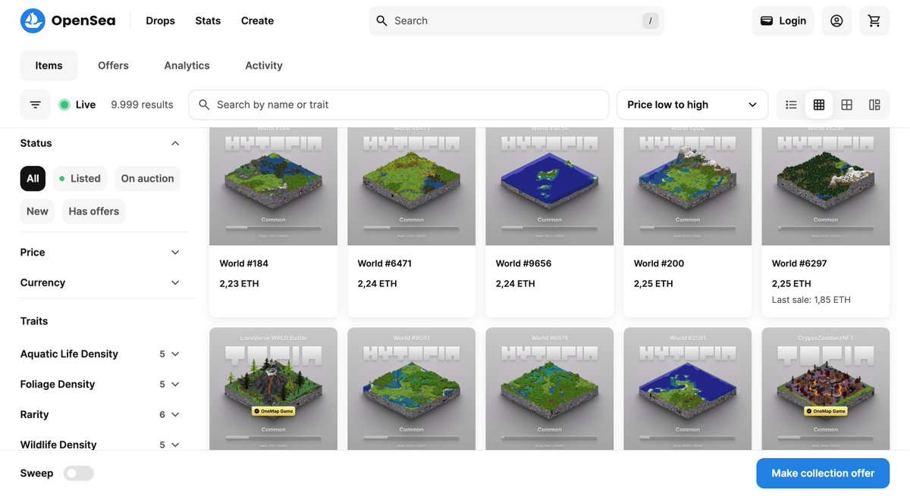Click the top Search input field
The image size is (910, 496).
click(516, 20)
